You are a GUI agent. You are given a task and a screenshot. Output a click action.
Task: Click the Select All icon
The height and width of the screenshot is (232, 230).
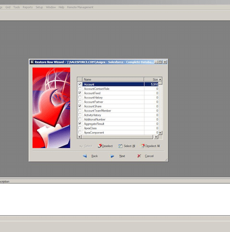click(x=120, y=146)
